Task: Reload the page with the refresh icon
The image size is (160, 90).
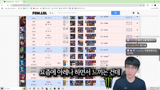Action: 8,5
